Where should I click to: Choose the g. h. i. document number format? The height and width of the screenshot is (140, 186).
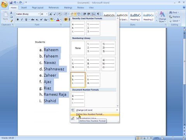78,100
